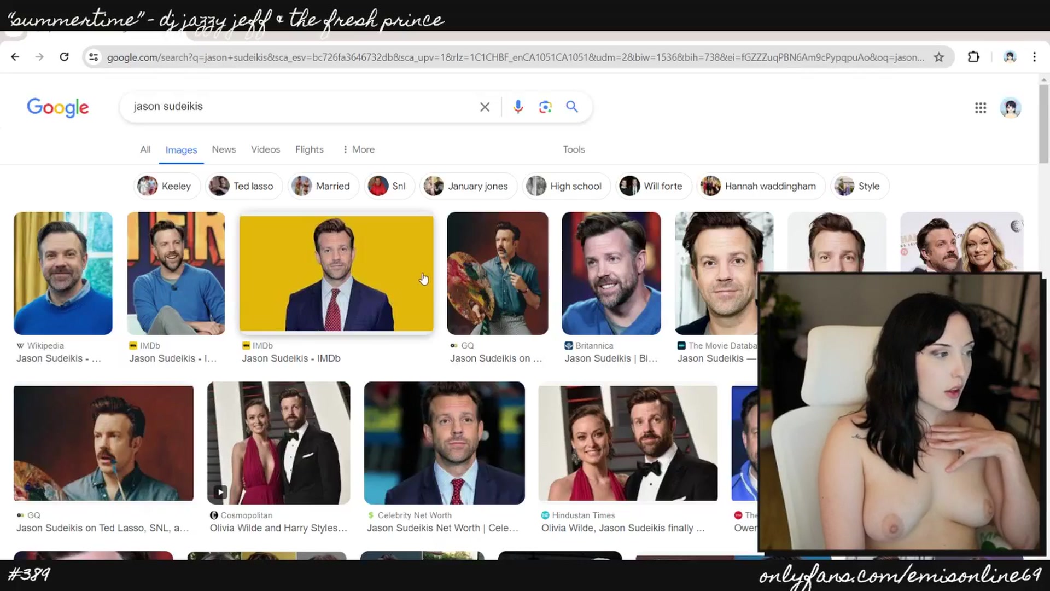This screenshot has height=591, width=1050.
Task: Go back using the browser back arrow
Action: pos(15,57)
